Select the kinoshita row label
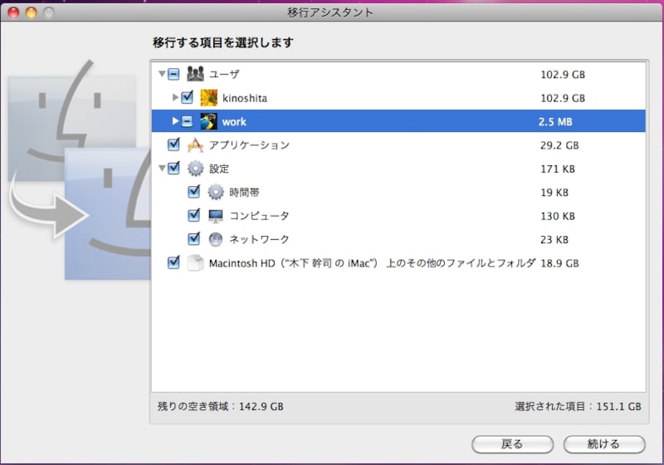The width and height of the screenshot is (664, 465). 245,98
